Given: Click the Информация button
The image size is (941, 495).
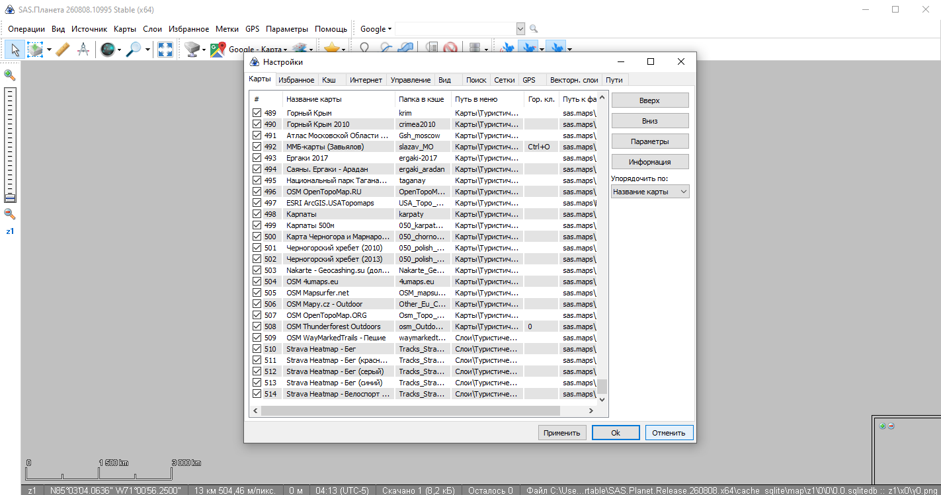Looking at the screenshot, I should pyautogui.click(x=650, y=162).
